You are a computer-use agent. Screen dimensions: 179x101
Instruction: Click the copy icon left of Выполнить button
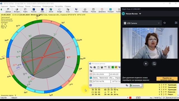[x=127, y=85]
